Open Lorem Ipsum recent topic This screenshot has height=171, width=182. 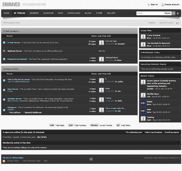point(161,83)
